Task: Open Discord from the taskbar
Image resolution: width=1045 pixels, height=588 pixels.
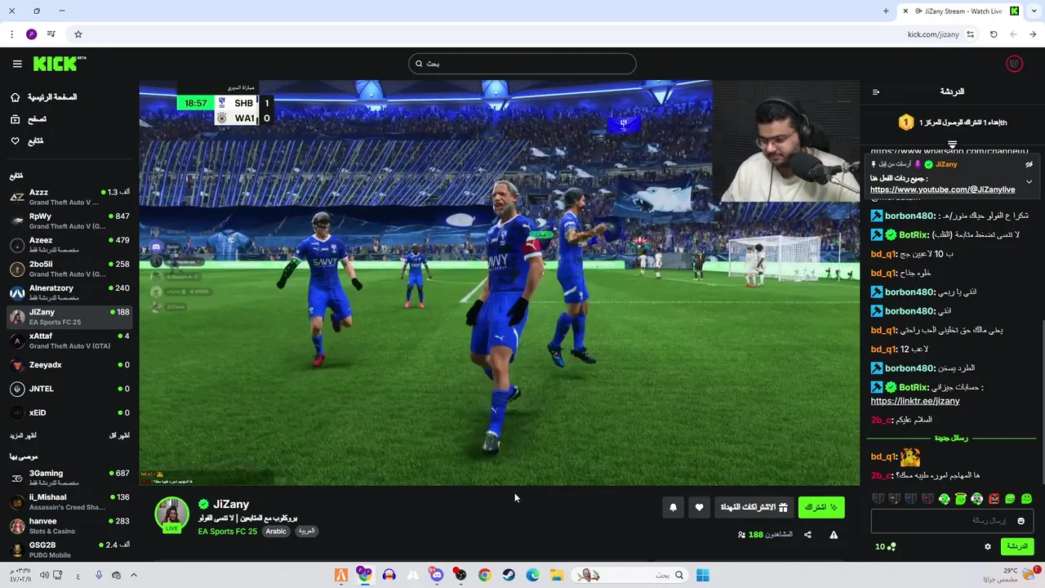Action: [437, 575]
